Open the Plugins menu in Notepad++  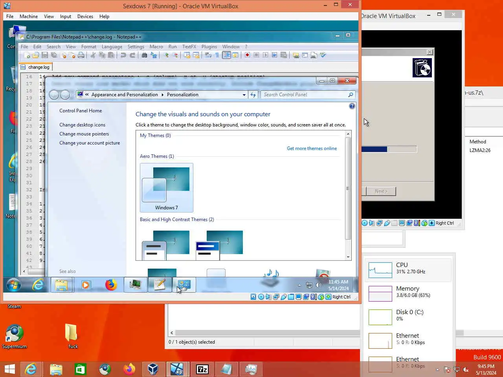pos(209,47)
